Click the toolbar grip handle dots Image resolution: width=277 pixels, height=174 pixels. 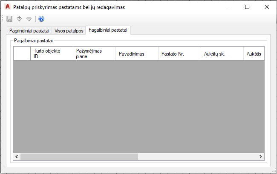pyautogui.click(x=3, y=19)
